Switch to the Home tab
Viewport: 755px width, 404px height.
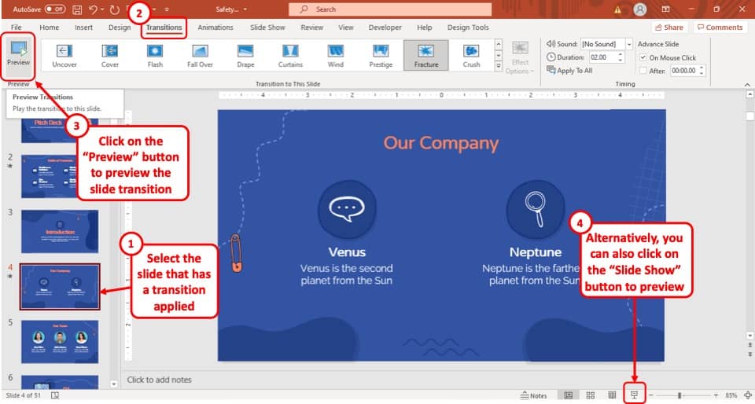coord(49,28)
